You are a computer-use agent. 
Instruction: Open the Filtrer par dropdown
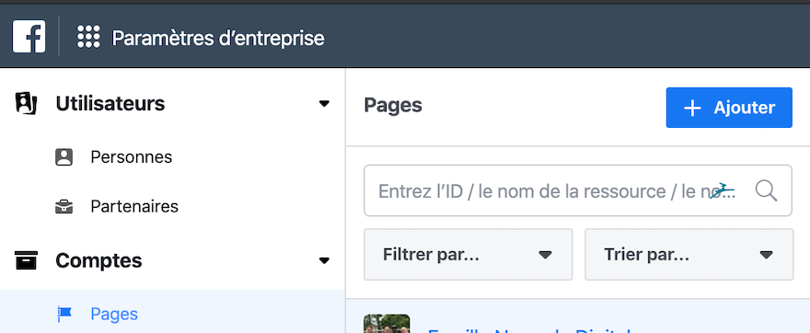(x=468, y=255)
